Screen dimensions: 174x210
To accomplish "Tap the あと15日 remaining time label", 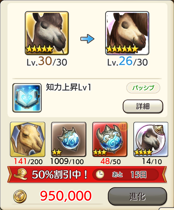I will [x=129, y=175].
